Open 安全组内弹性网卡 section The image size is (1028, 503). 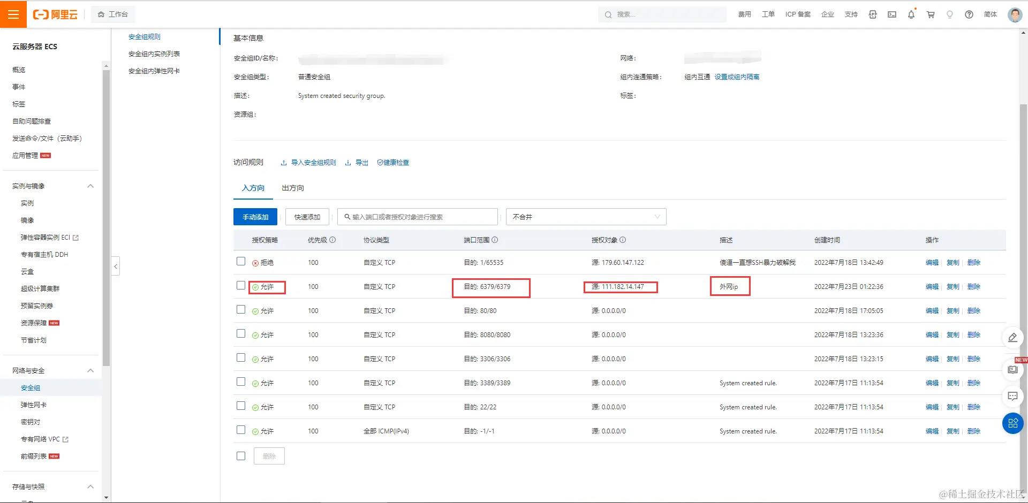(154, 71)
